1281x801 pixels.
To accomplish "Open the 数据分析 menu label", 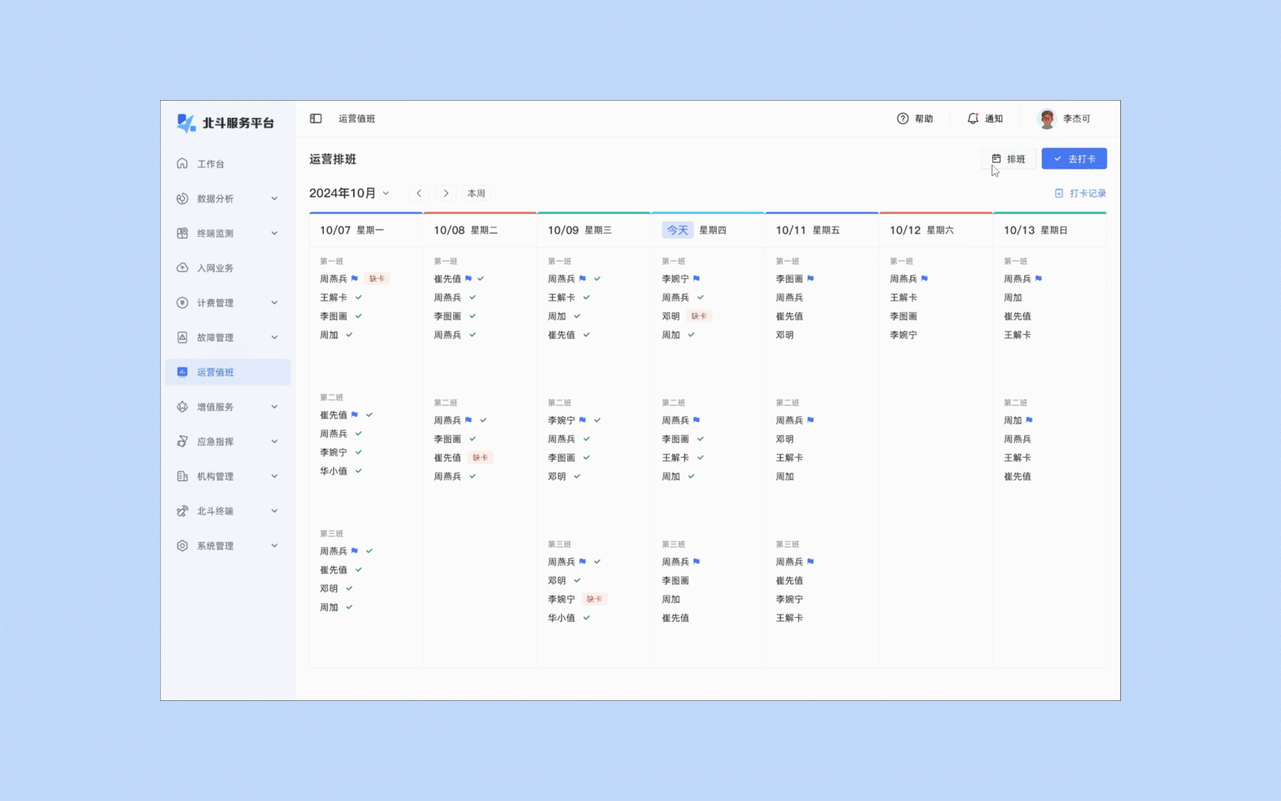I will (x=215, y=198).
